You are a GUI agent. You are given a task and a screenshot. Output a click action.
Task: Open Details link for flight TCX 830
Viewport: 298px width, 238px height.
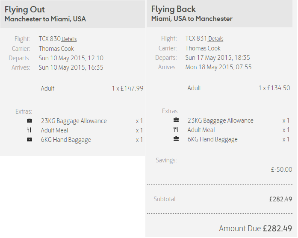coord(69,39)
